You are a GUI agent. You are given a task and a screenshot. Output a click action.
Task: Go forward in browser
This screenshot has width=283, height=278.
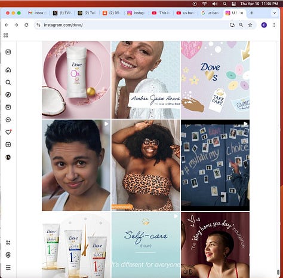click(16, 25)
